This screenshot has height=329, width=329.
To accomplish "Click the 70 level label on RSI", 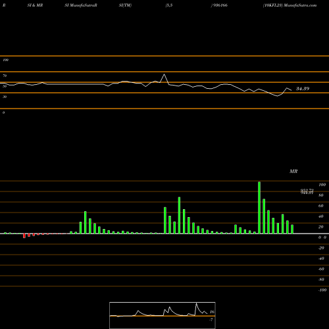I will pos(5,76).
